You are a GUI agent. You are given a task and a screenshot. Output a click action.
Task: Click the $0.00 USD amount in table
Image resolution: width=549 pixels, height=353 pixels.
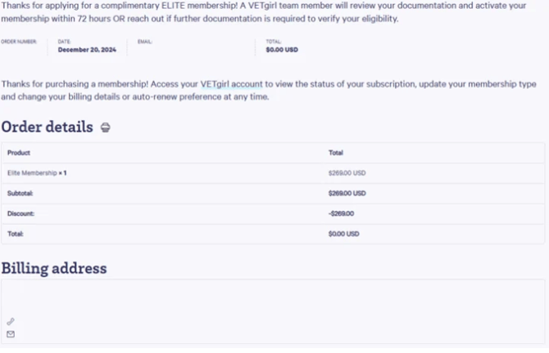(x=344, y=234)
